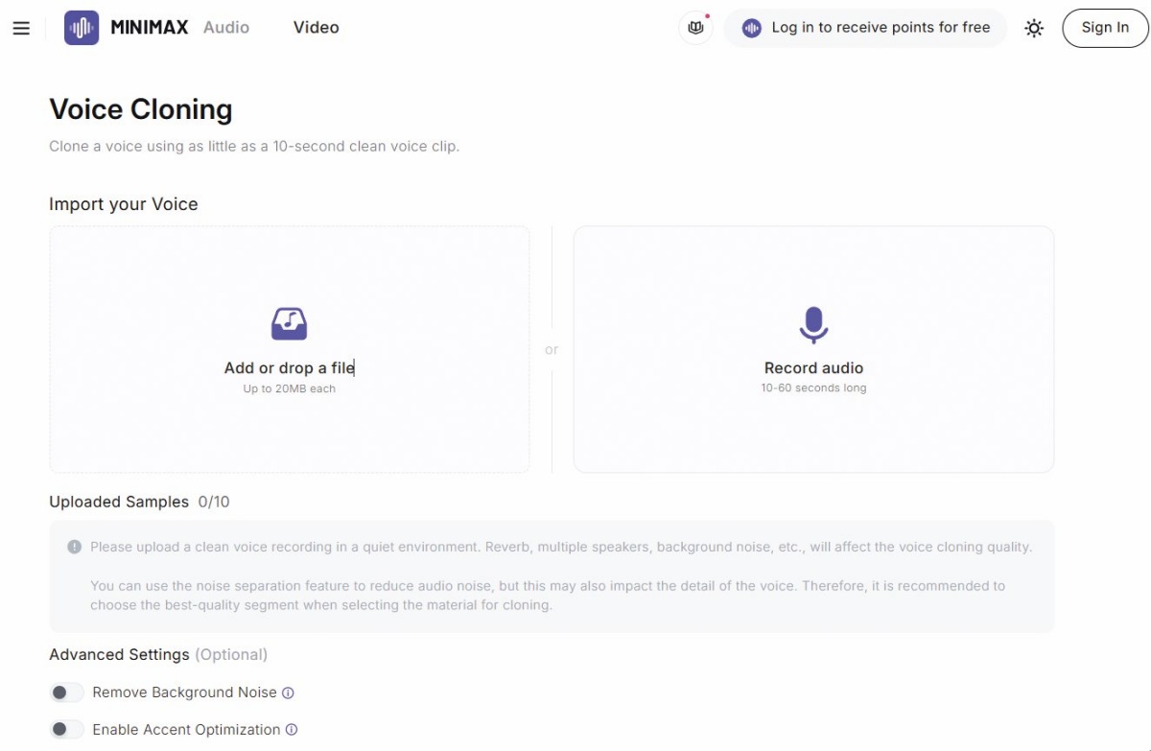The width and height of the screenshot is (1151, 751).
Task: Click Log in to receive points for free
Action: (865, 28)
